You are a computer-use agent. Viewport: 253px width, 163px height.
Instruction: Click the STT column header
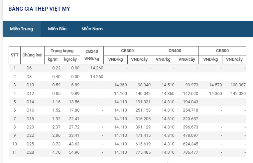point(14,55)
